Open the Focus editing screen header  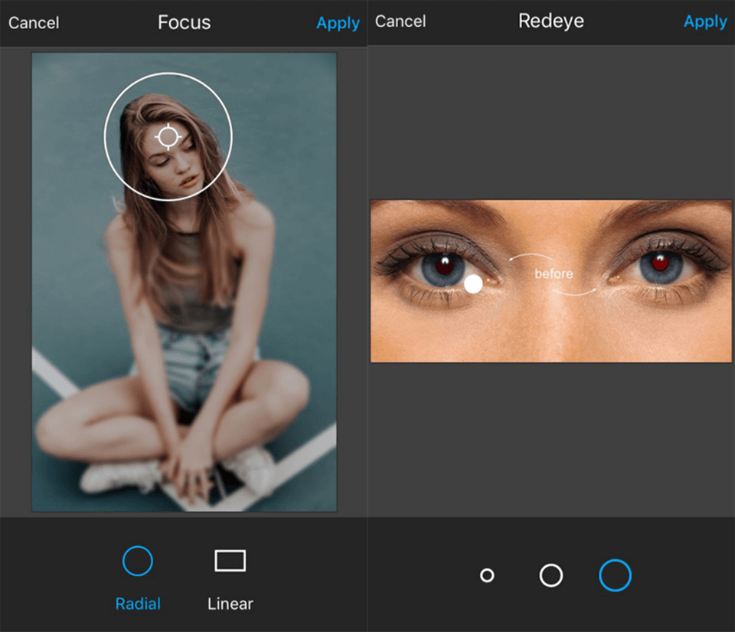184,22
